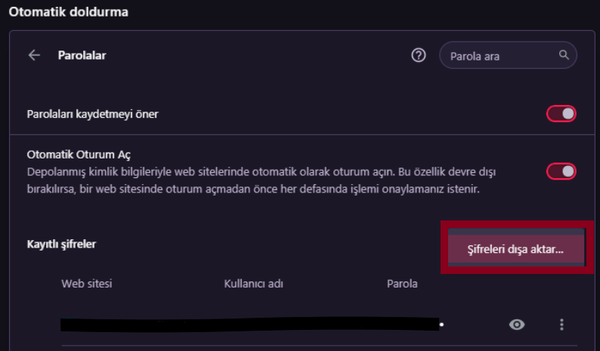Disable the Otomatik Oturum Aç switch
The width and height of the screenshot is (600, 351).
click(561, 171)
